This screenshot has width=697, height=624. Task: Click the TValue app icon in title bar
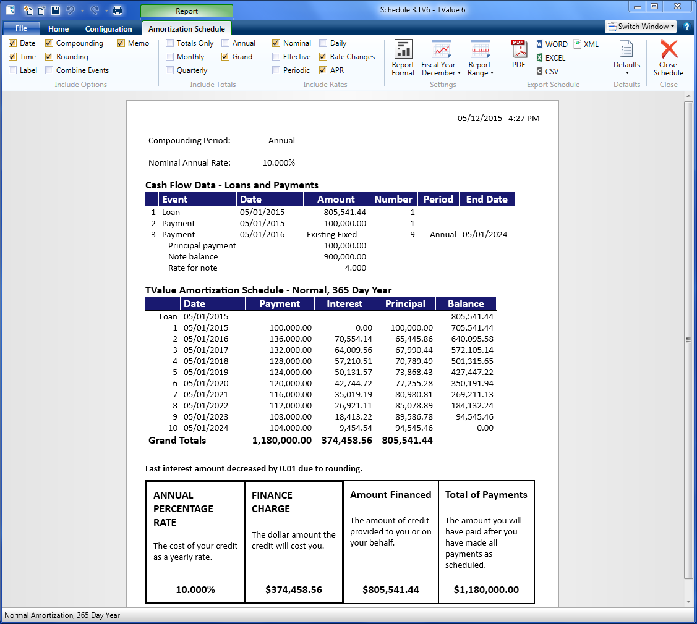11,10
